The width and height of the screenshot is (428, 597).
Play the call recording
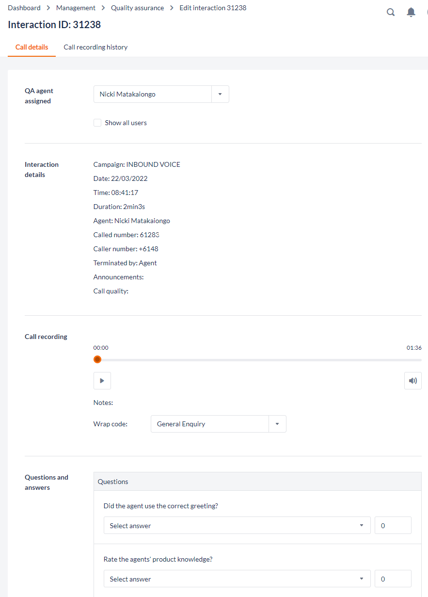[x=102, y=381]
